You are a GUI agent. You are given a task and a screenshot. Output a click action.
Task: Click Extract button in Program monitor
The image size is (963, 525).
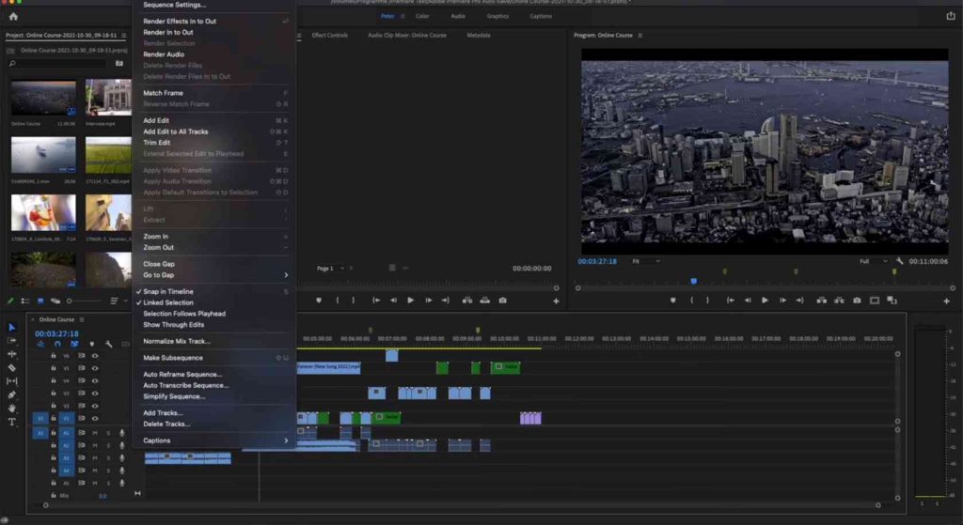838,301
